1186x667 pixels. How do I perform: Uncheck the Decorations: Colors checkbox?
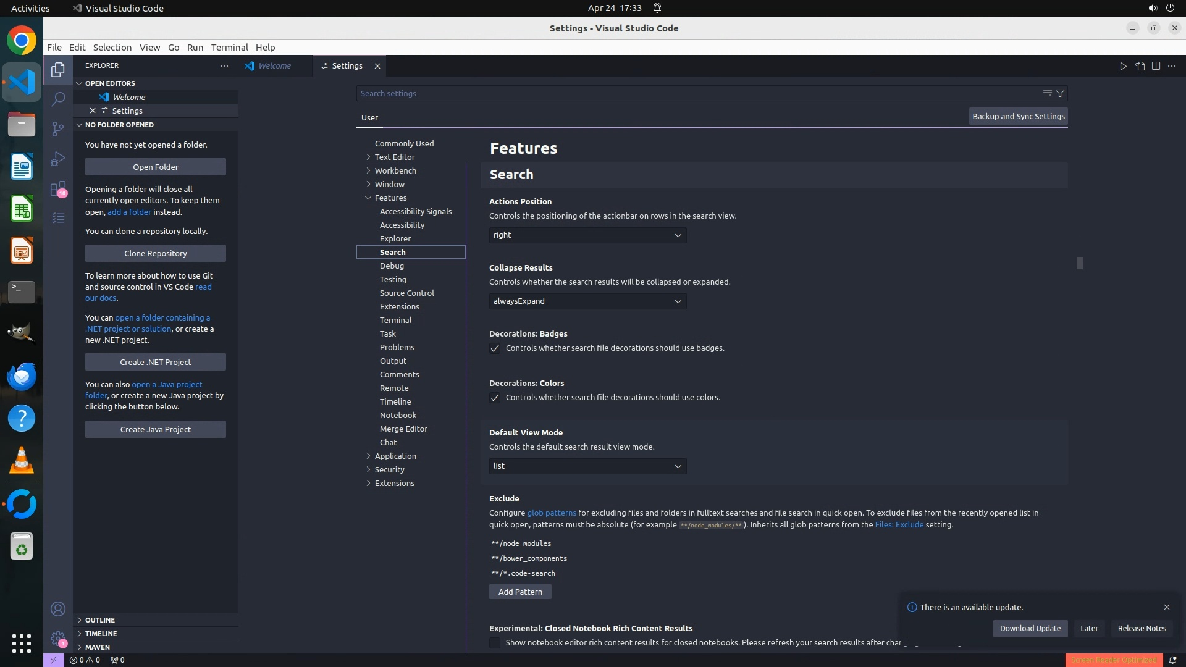tap(495, 398)
